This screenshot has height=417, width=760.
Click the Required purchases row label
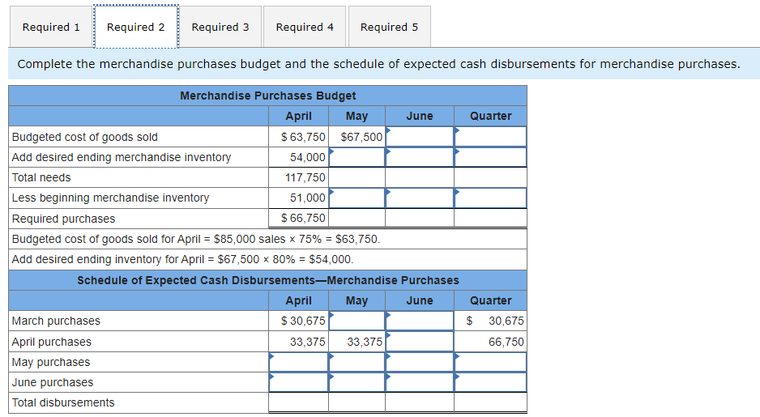(x=63, y=219)
